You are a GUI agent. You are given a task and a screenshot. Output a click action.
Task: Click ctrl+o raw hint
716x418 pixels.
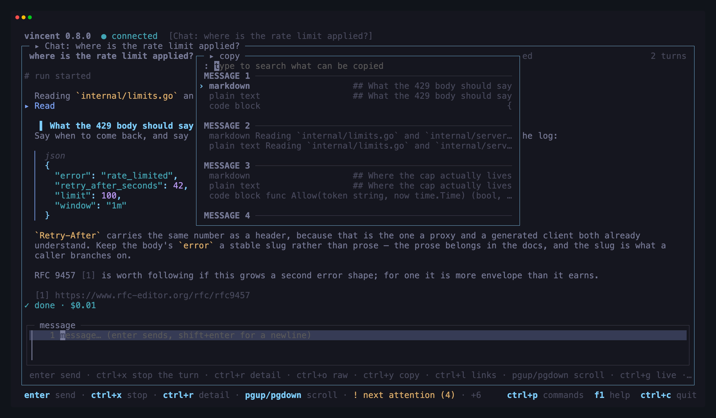(322, 375)
